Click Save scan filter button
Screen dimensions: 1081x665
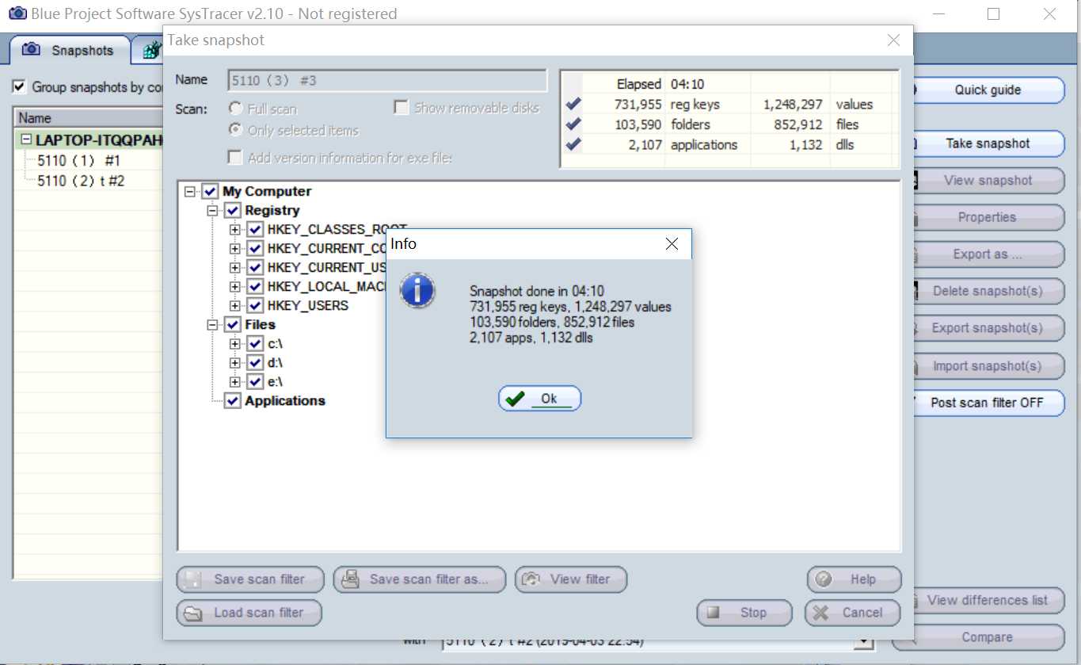click(250, 579)
